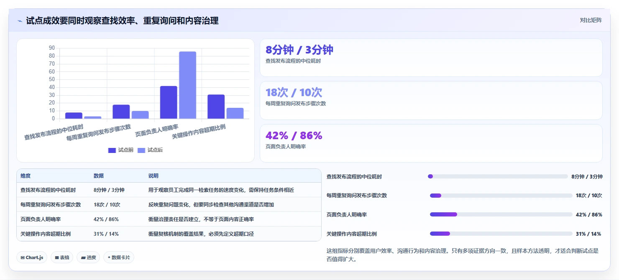Click the 关键操作内容超期比例 试点后 bar
Screen dimensions: 619x280
click(235, 113)
